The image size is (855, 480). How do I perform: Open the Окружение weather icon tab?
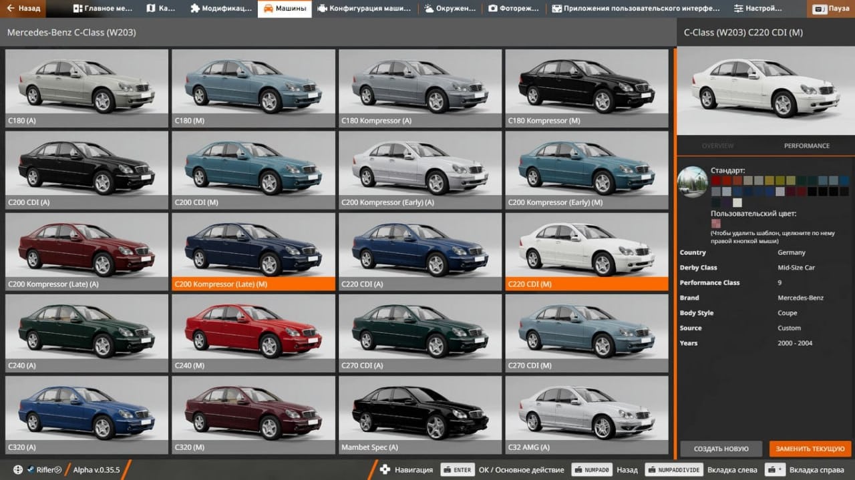point(430,9)
